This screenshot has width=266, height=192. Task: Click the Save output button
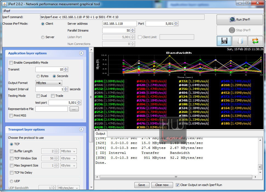point(142,185)
